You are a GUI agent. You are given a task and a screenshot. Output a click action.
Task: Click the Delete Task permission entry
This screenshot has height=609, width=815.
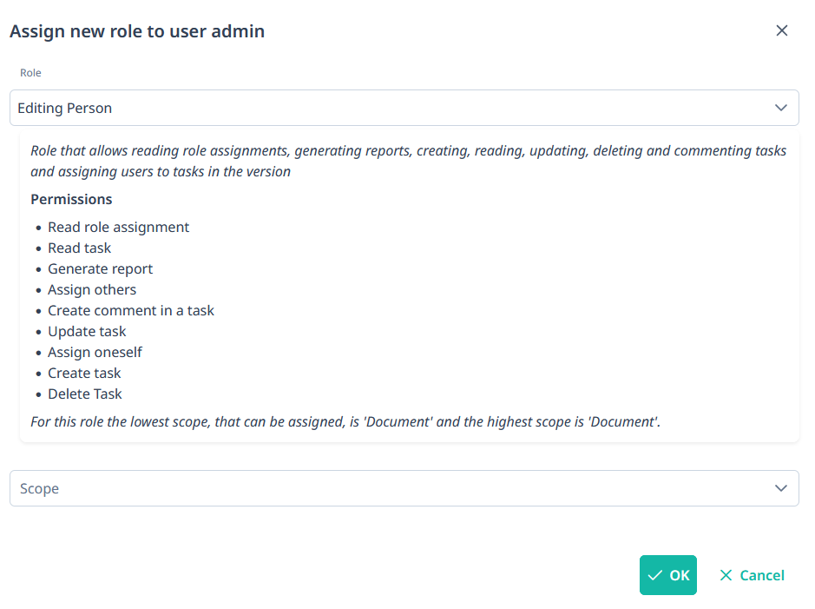click(85, 394)
